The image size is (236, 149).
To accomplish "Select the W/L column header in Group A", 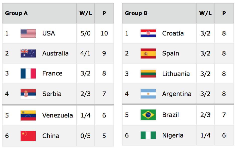I will [x=86, y=13].
